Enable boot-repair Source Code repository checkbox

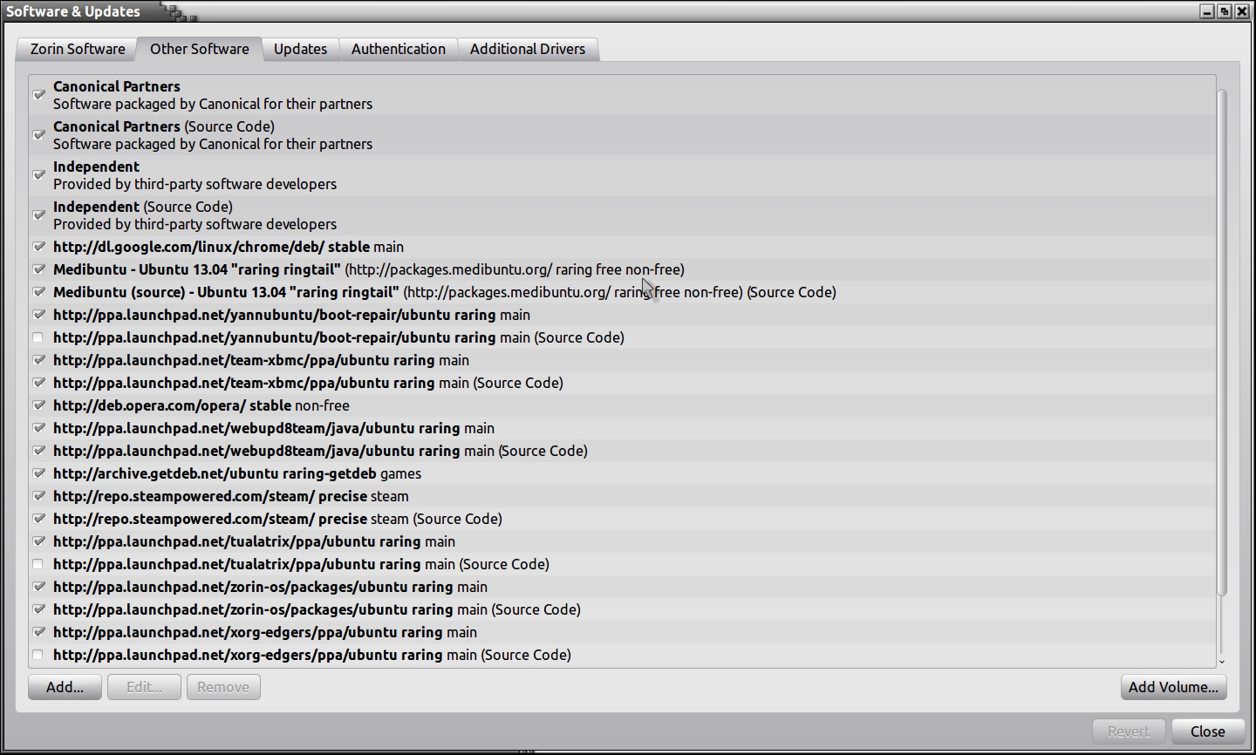38,337
